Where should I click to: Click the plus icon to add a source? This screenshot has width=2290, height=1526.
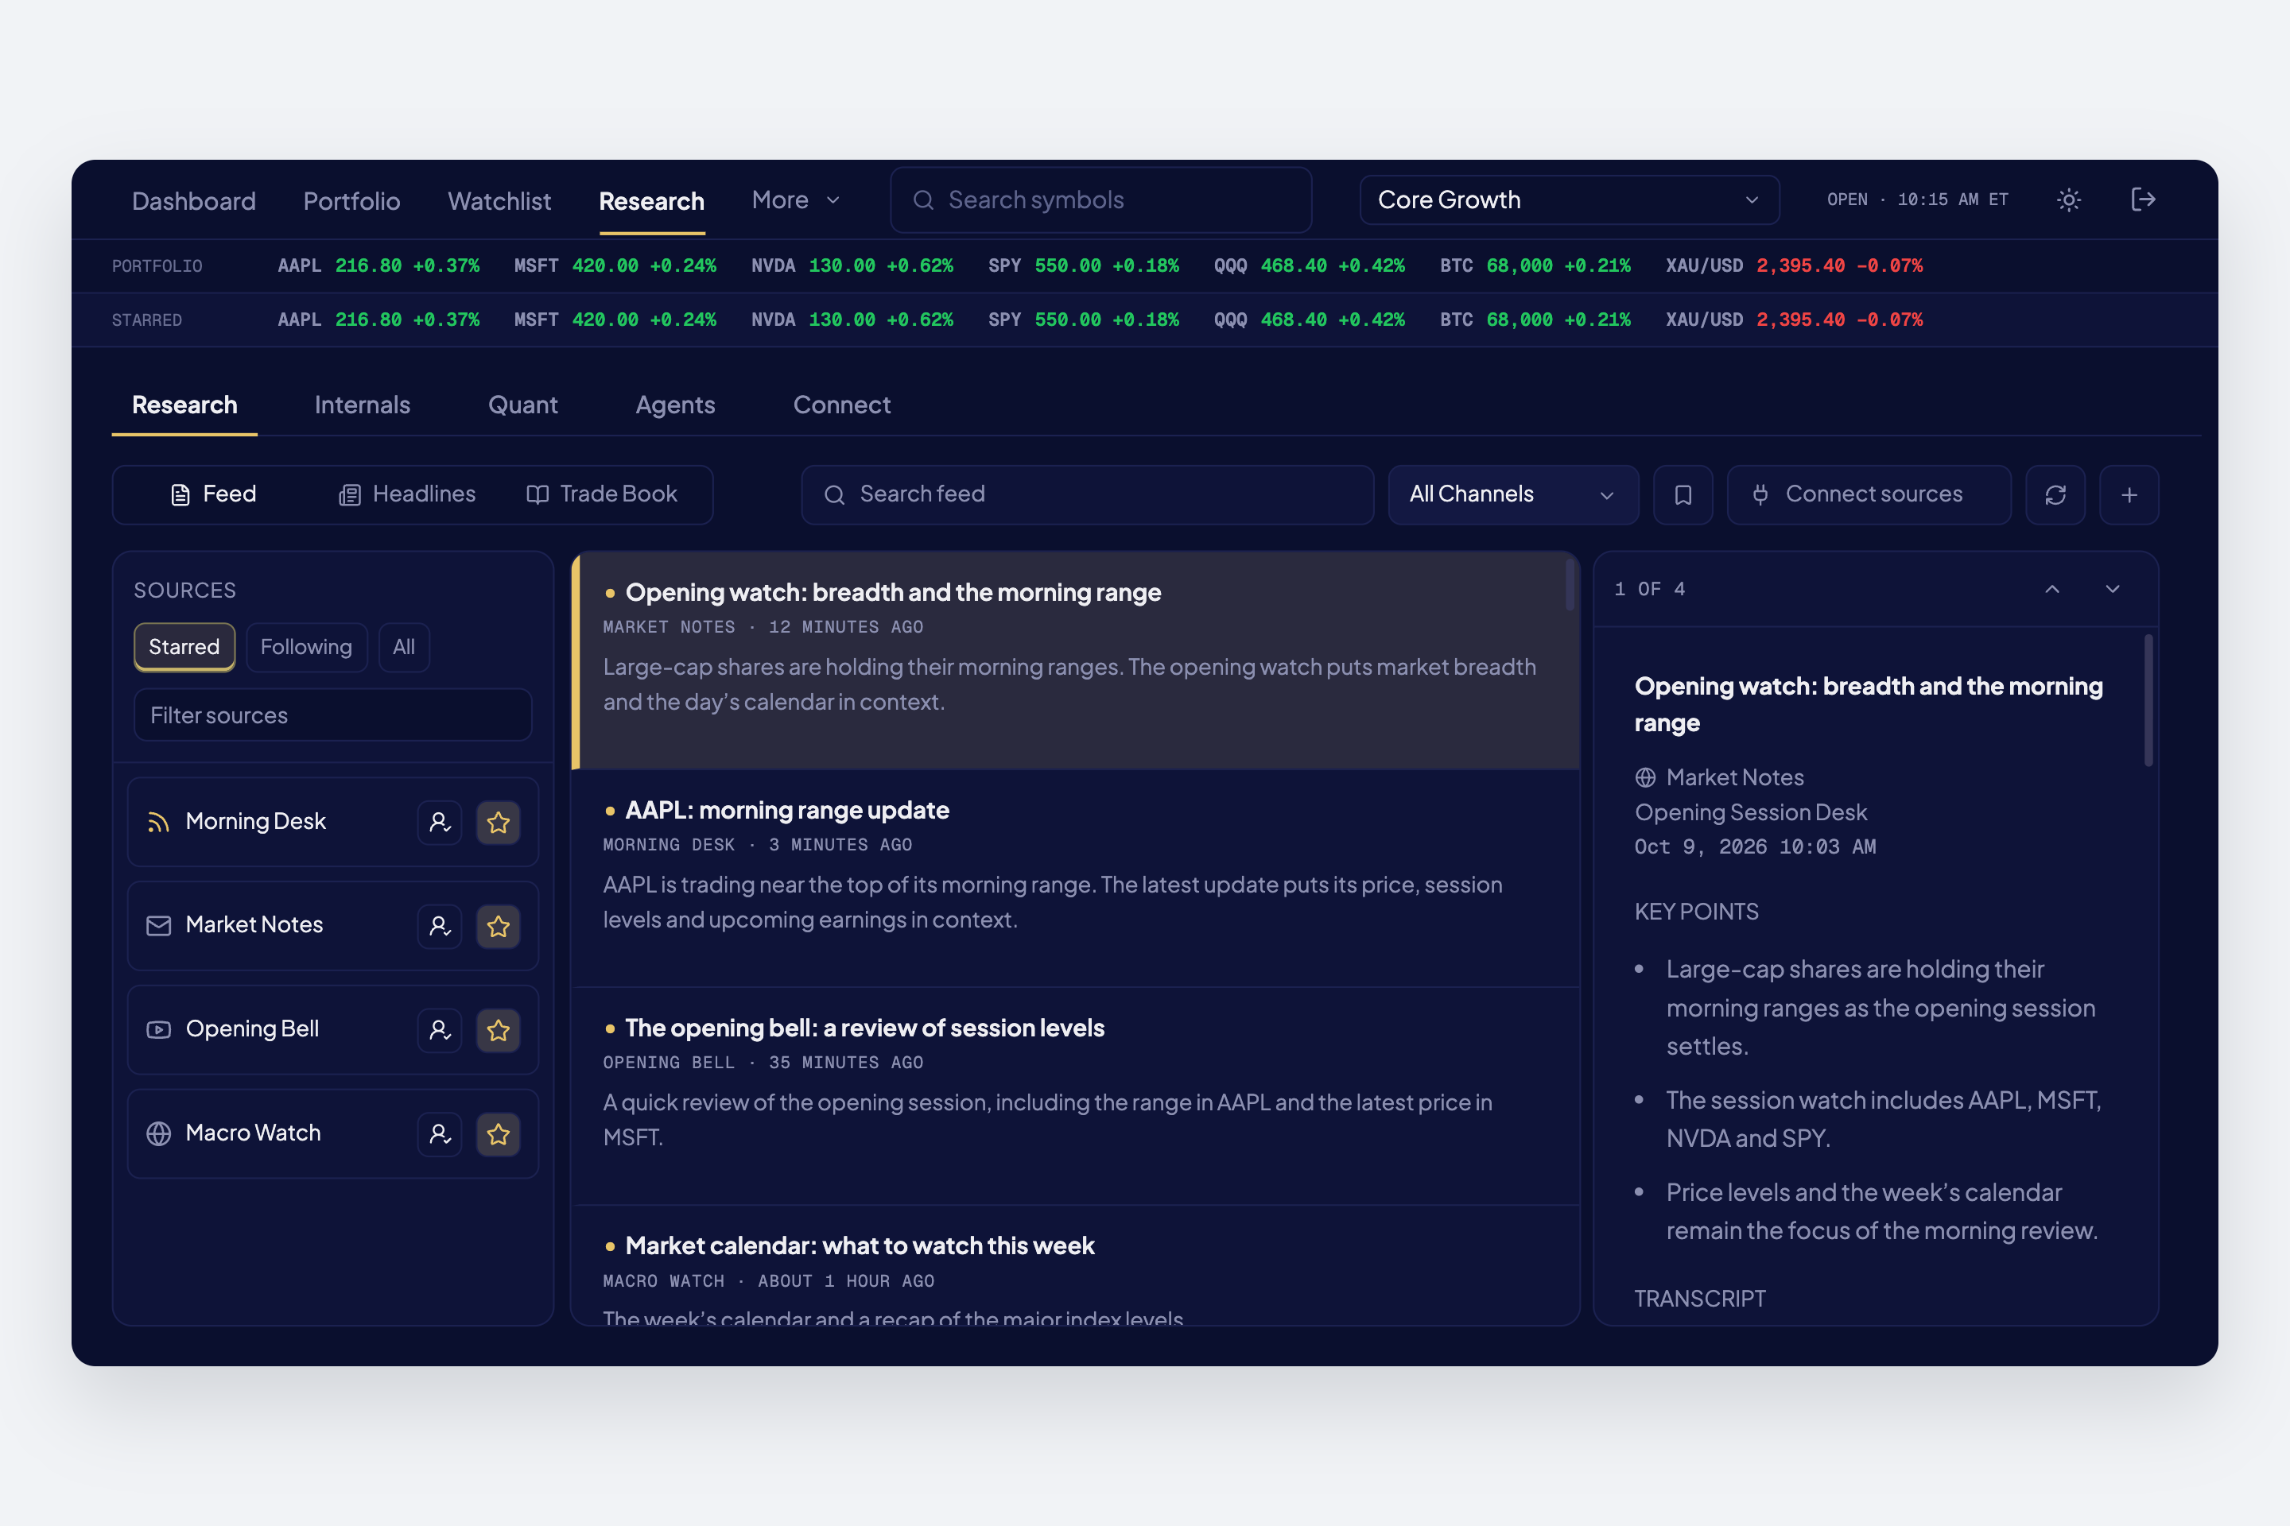click(2129, 494)
